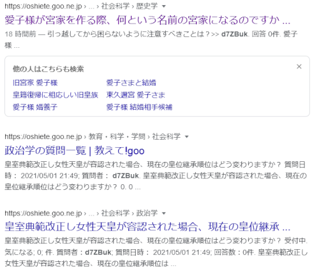
Task: Open the 政治学の質問一覧 | 教えて!goo result
Action: pyautogui.click(x=75, y=150)
